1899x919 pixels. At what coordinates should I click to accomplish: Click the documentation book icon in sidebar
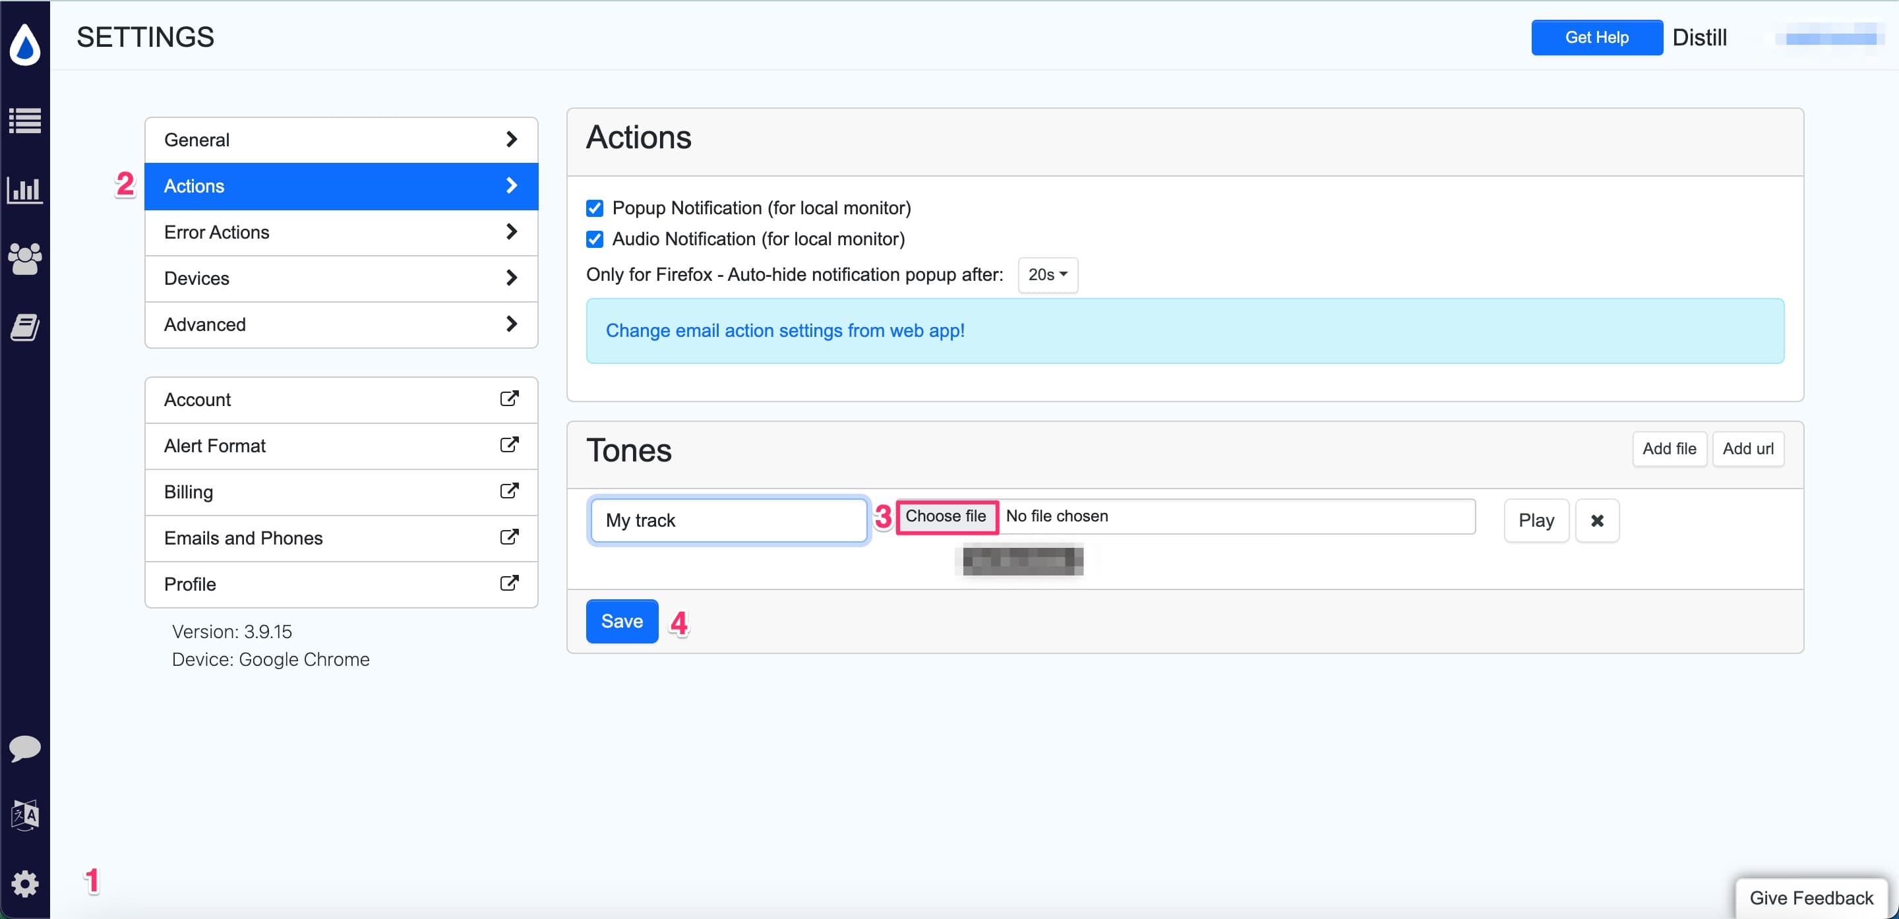point(25,327)
